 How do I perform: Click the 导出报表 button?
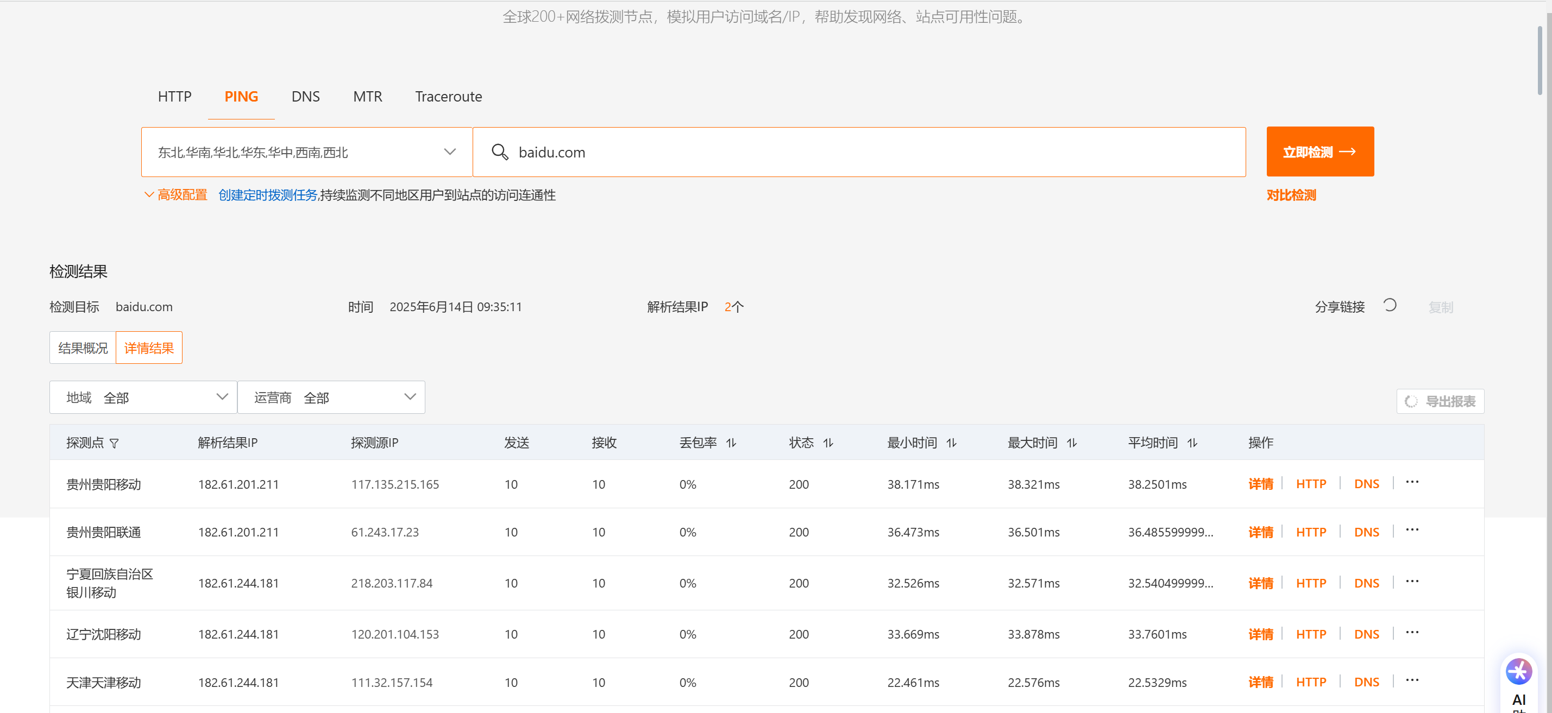1440,402
